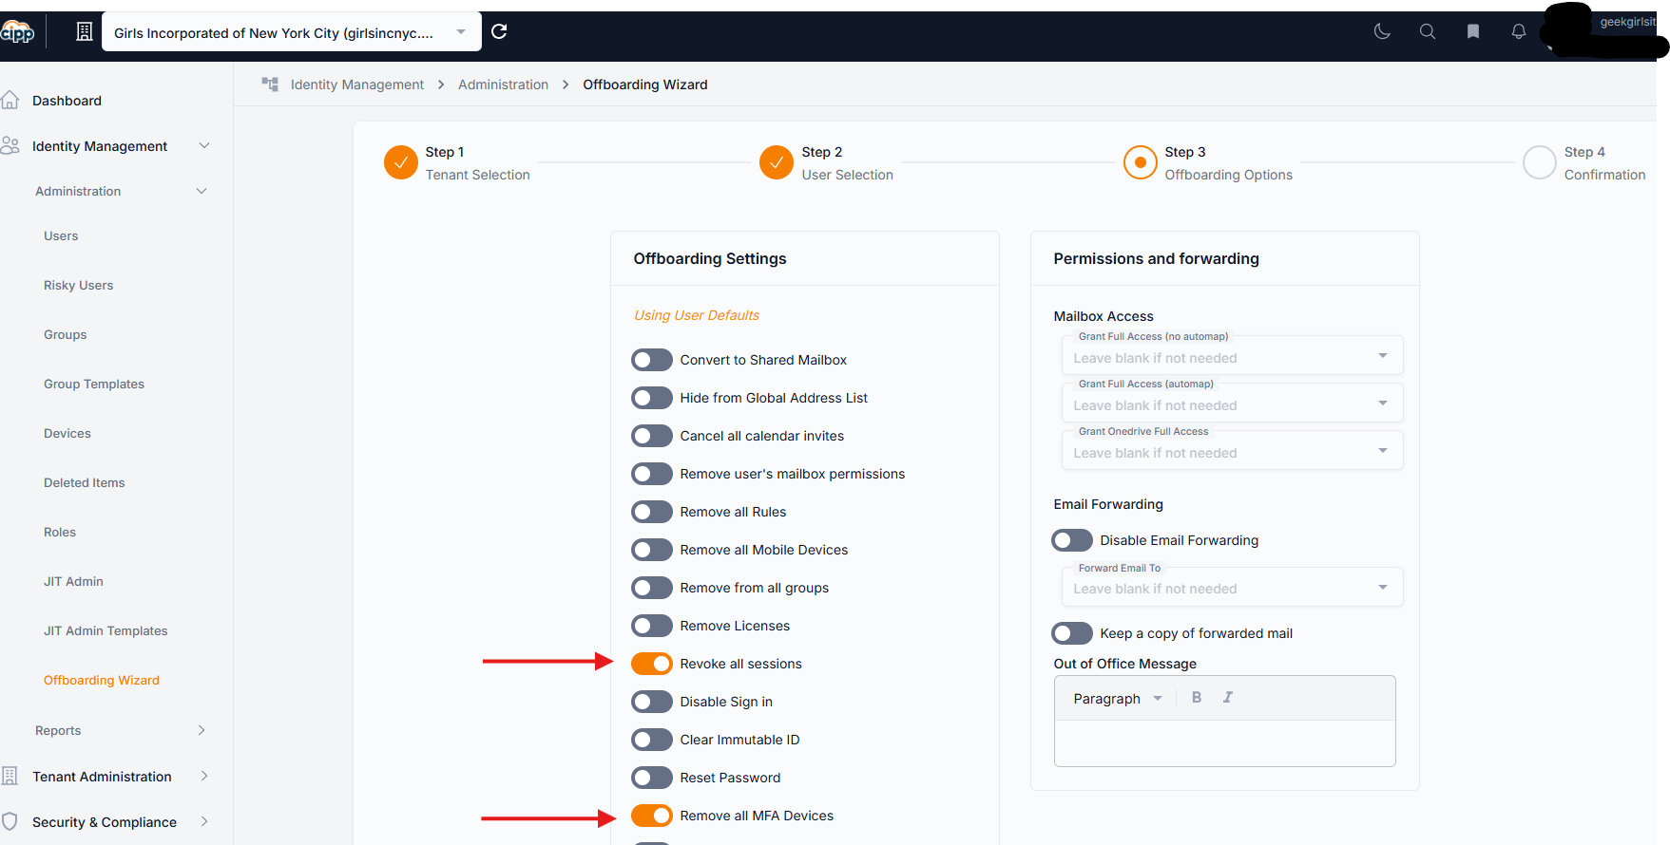Enable Keep a copy of forwarded mail
This screenshot has height=845, width=1670.
click(1072, 633)
